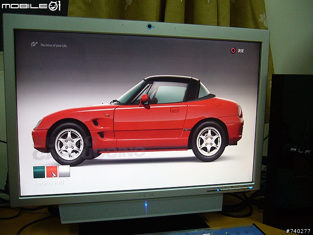This screenshot has width=313, height=235.
Task: Click 'The Drive of your Life.' tagline
Action: [x=54, y=46]
